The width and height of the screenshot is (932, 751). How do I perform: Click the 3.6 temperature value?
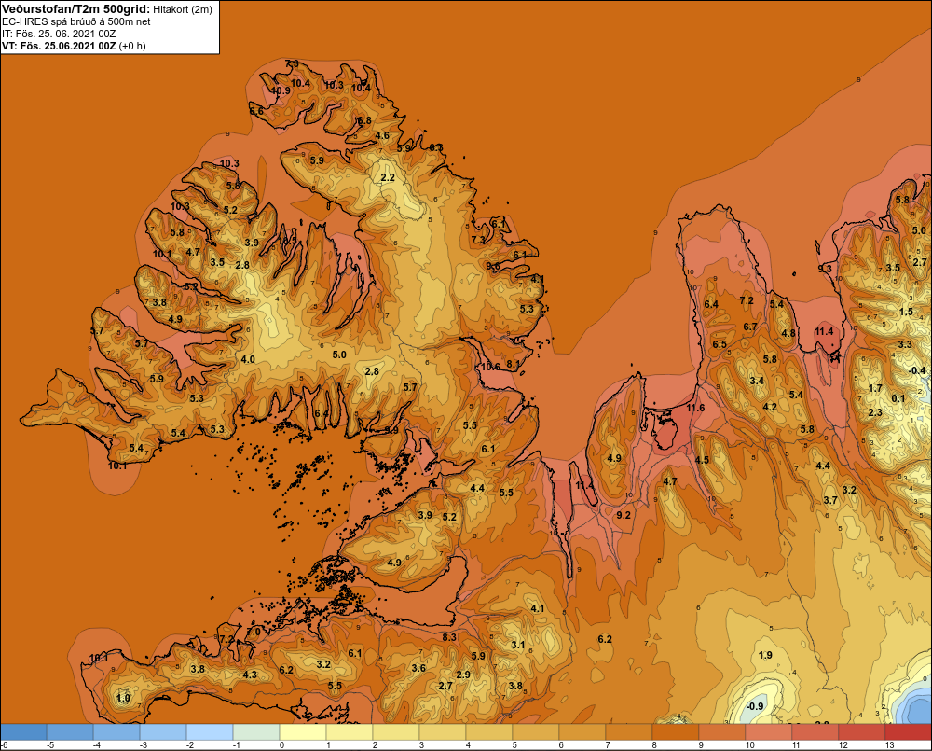pos(418,668)
